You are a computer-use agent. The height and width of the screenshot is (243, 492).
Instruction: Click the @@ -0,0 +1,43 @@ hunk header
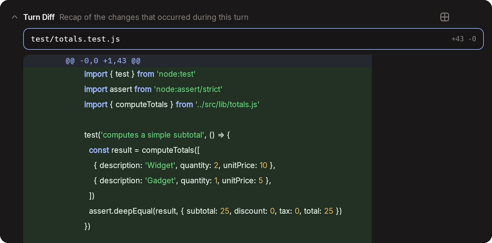(x=103, y=61)
